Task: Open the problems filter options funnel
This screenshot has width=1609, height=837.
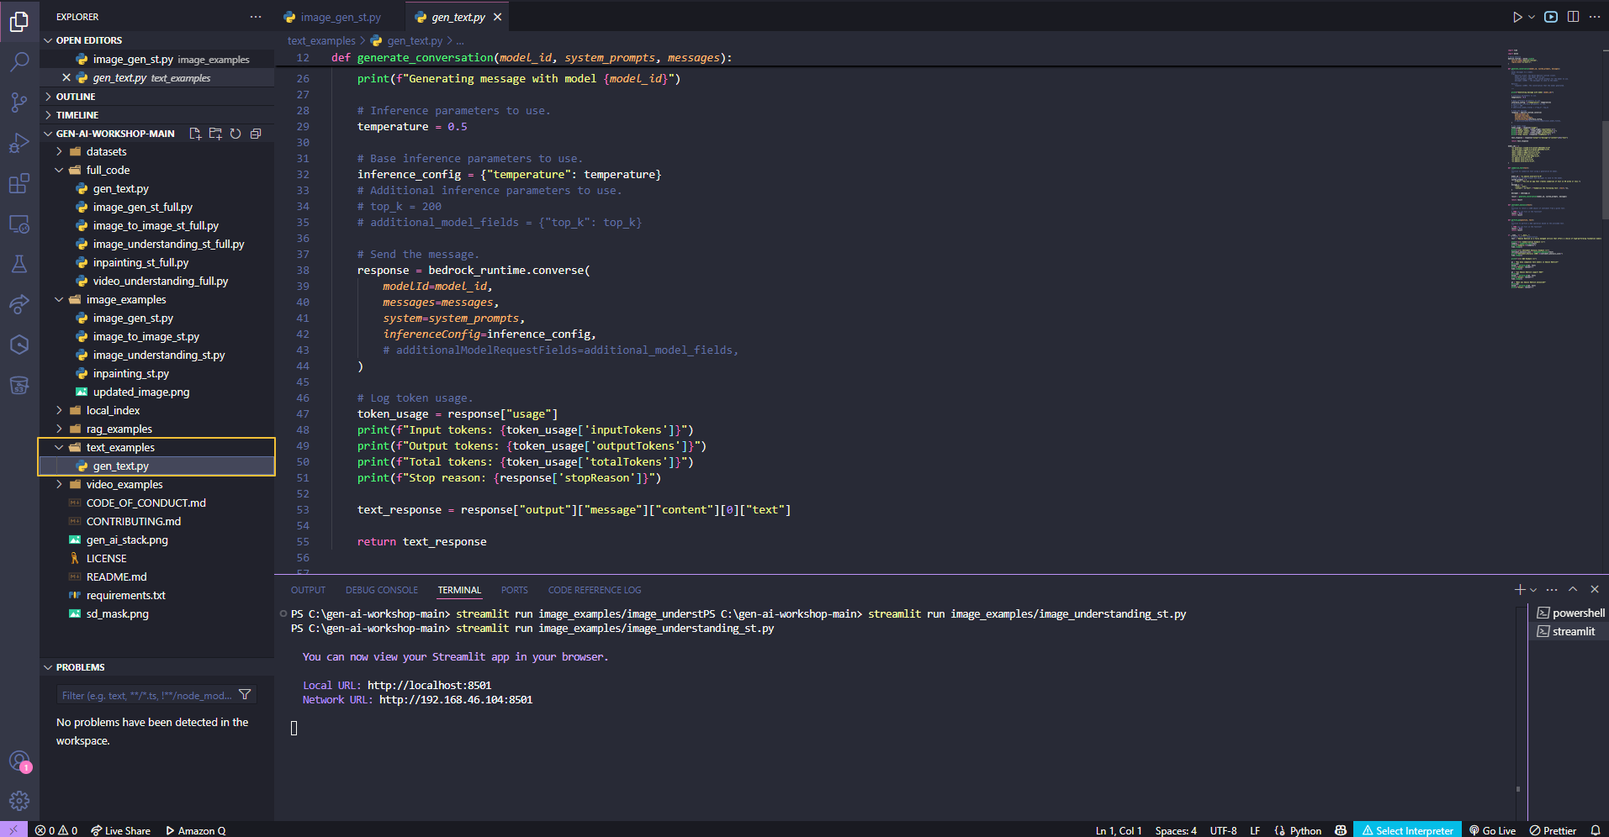Action: [245, 695]
